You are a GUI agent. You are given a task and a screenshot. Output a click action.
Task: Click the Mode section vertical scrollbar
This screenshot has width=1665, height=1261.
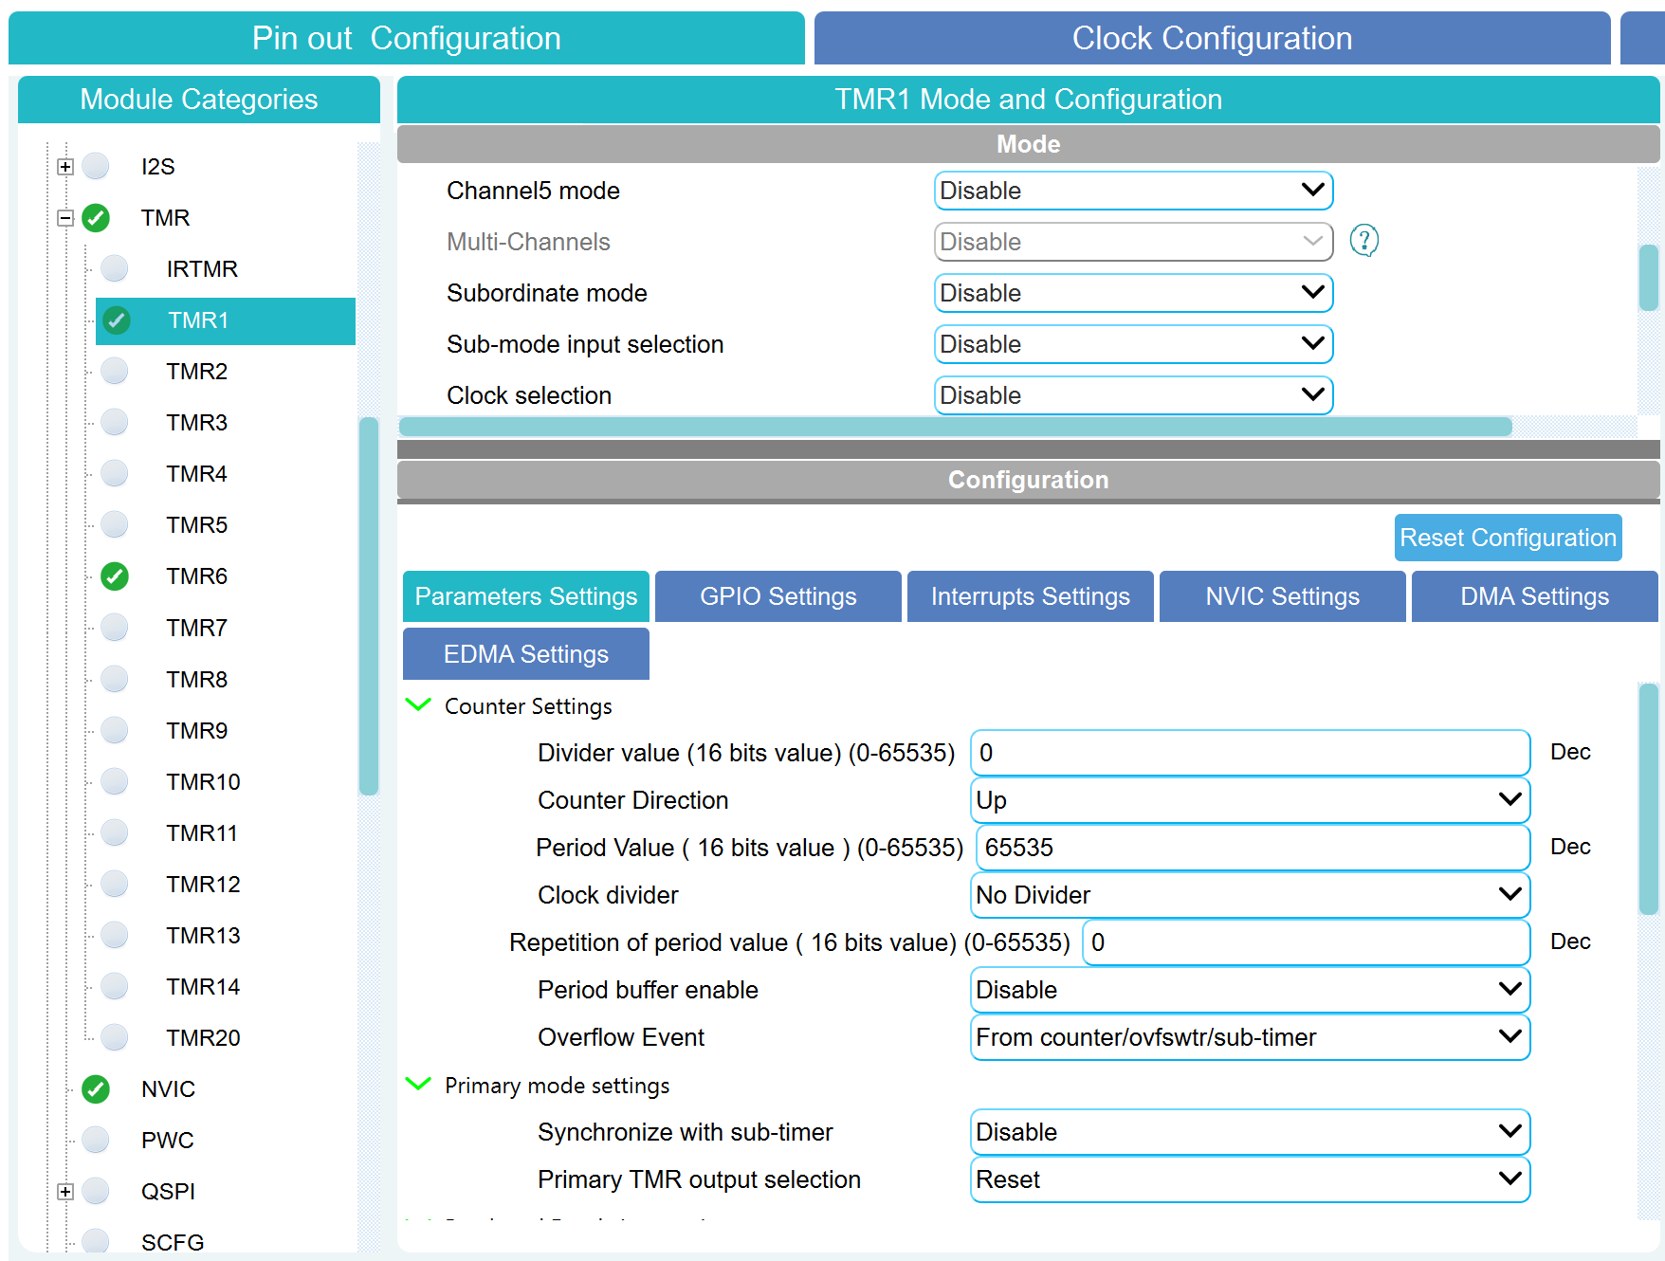point(1648,277)
